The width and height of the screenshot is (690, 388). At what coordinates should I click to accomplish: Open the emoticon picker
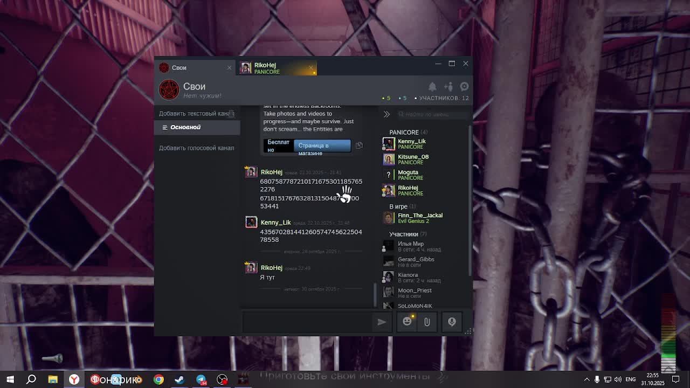(407, 322)
